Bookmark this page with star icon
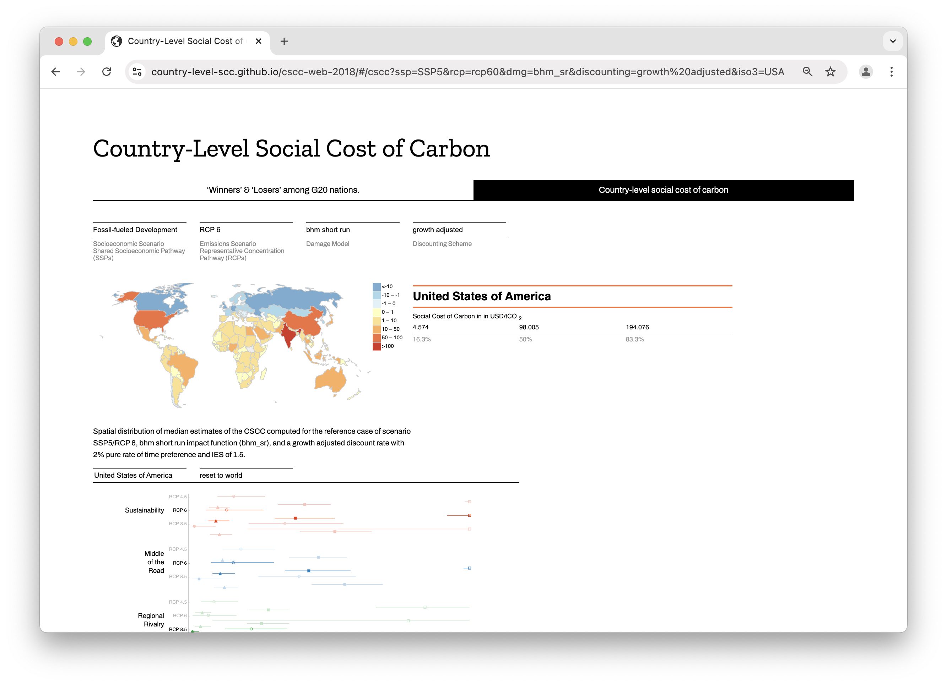The height and width of the screenshot is (685, 947). pyautogui.click(x=830, y=72)
